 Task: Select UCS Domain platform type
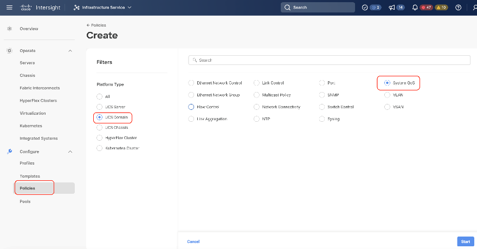100,117
